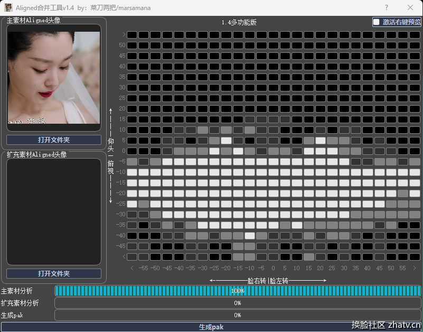Select black grid cell at pitch 50, yaw 0
The width and height of the screenshot is (423, 332).
click(x=273, y=45)
